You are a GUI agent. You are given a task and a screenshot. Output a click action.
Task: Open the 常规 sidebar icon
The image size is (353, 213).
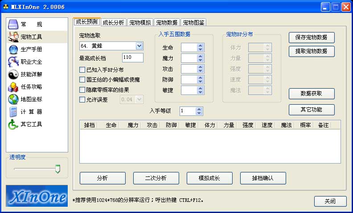click(13, 24)
